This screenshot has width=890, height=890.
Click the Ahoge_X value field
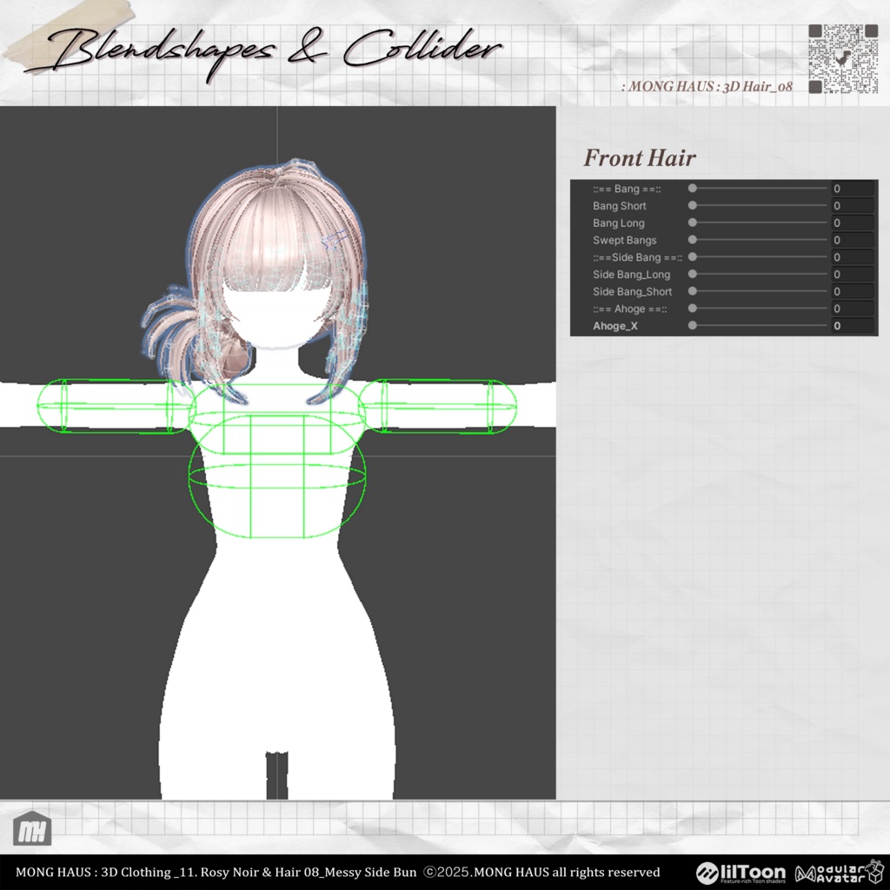tap(853, 326)
